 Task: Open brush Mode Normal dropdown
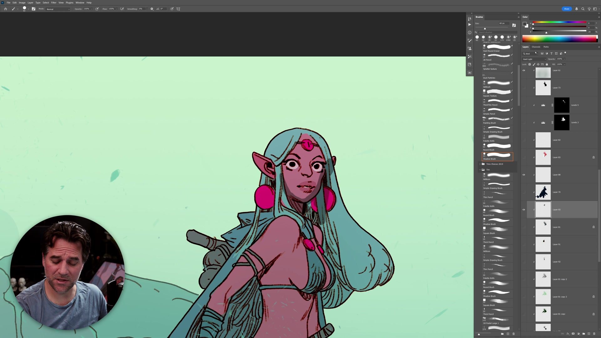click(x=58, y=9)
